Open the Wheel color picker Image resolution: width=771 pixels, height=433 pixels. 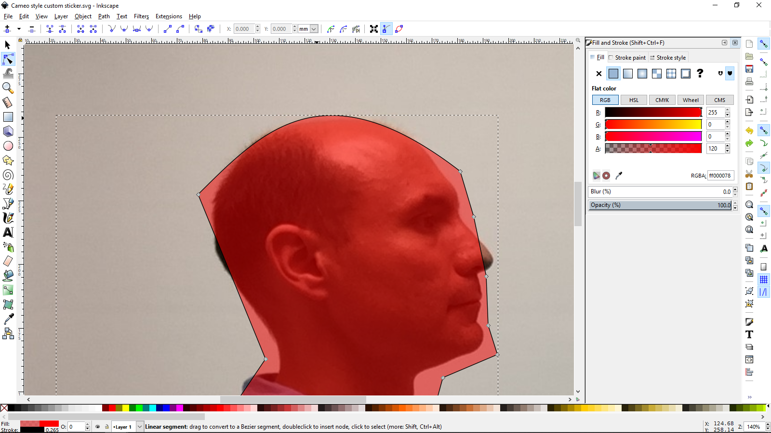(x=691, y=100)
